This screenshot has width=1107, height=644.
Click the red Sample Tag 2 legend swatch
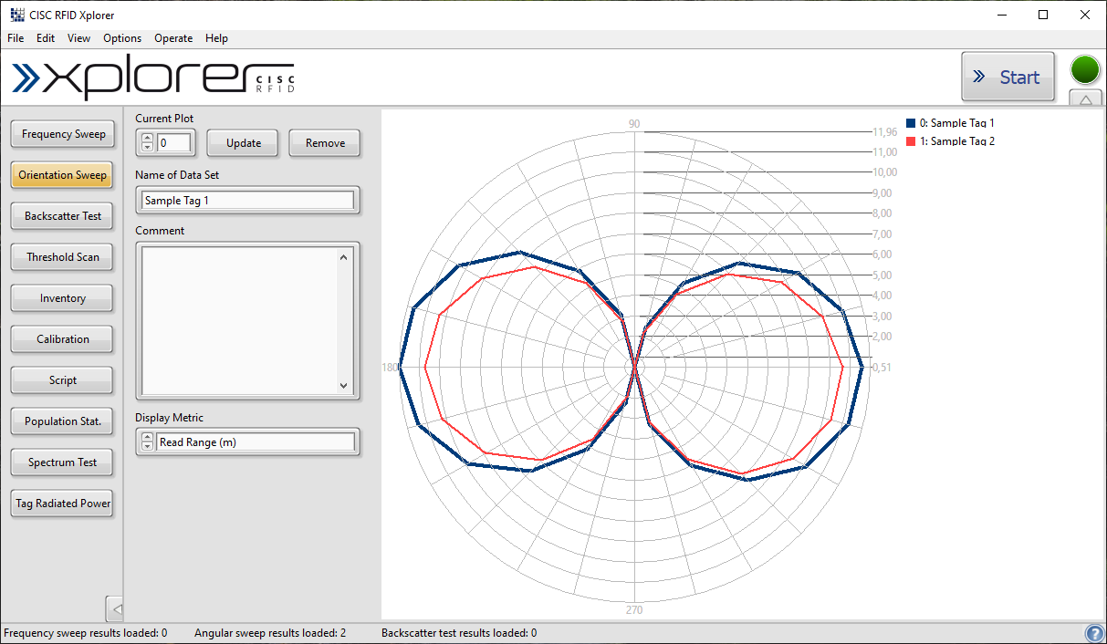pos(910,141)
